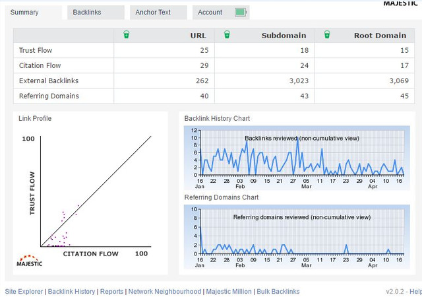The image size is (422, 297).
Task: Open the Bulk Backlinks link
Action: 278,291
